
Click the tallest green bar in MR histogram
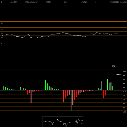107,85
